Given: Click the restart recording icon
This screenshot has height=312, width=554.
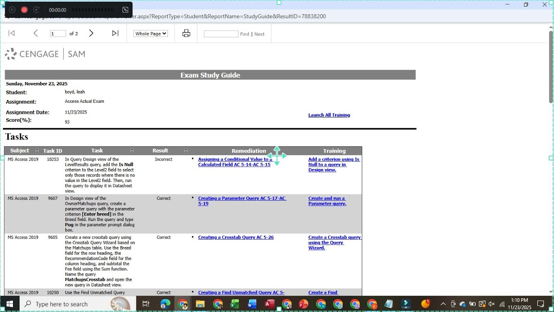Looking at the screenshot, I should pos(36,10).
